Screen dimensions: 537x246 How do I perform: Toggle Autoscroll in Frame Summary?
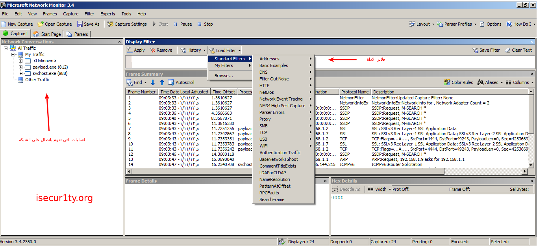[181, 82]
